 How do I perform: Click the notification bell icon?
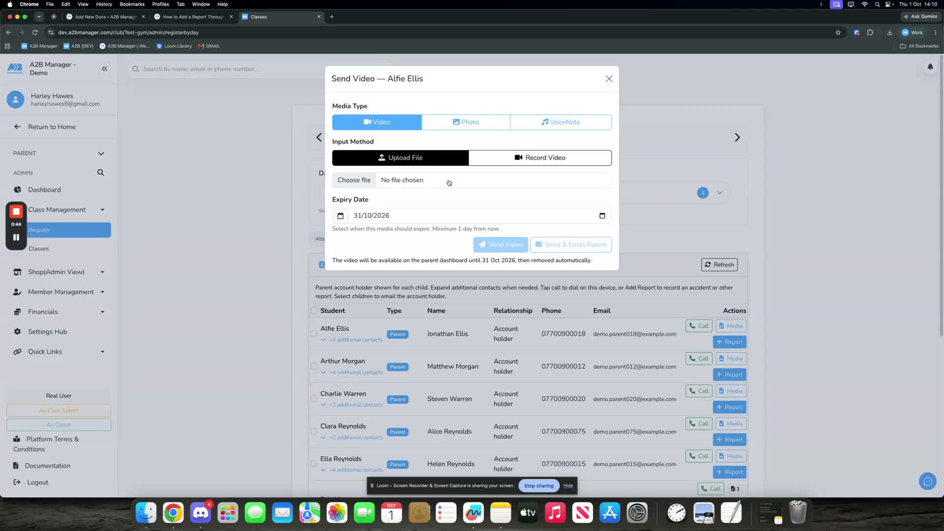930,67
